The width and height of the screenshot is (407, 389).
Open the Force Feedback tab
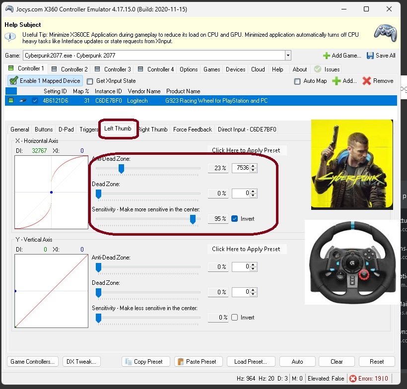[193, 130]
